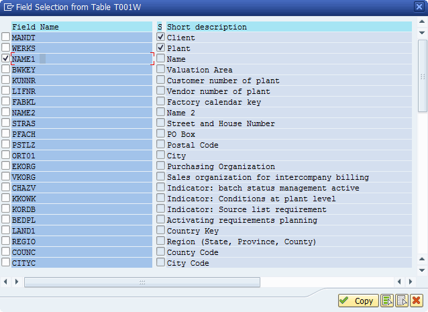Click bottom-right vertical scroll down arrow
This screenshot has width=428, height=312.
[x=422, y=270]
